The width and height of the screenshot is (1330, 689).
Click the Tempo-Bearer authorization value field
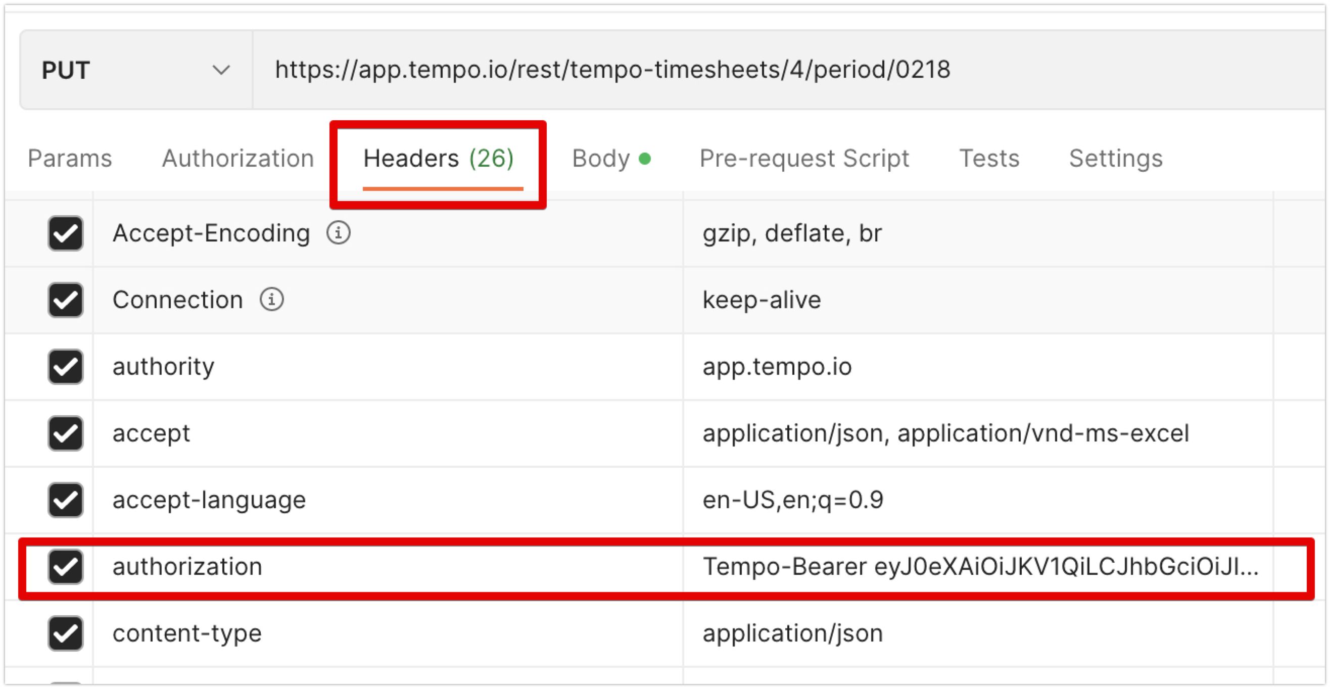(978, 566)
